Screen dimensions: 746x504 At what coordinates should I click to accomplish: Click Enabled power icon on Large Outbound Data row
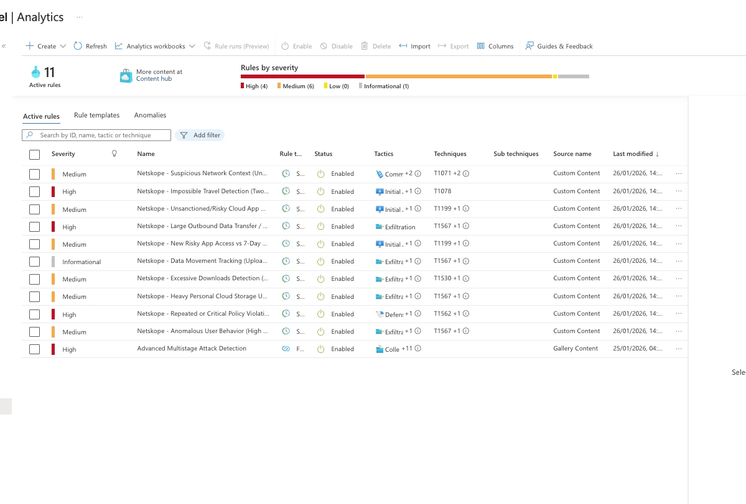(320, 227)
